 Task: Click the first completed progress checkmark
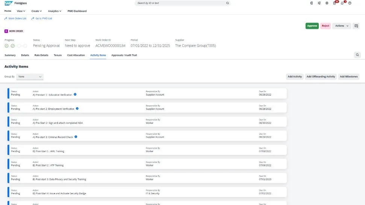(x=6, y=46)
